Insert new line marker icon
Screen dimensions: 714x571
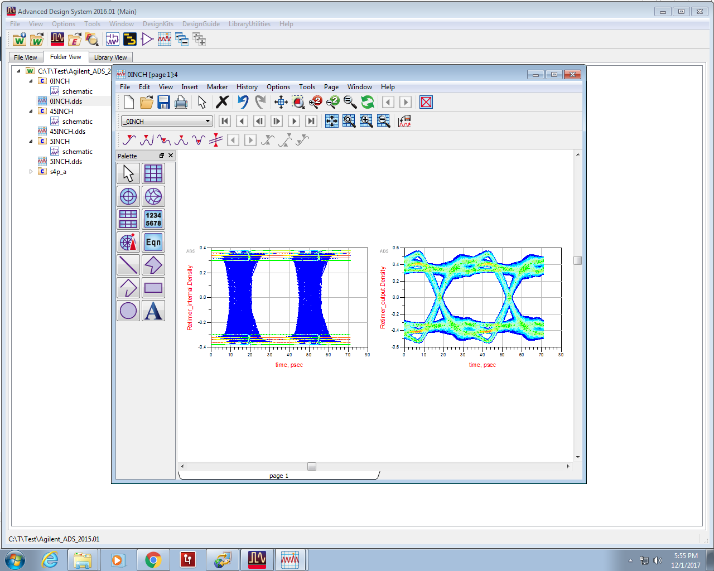(x=216, y=140)
